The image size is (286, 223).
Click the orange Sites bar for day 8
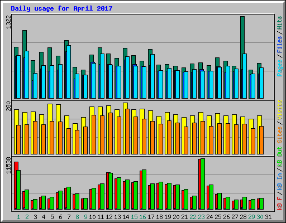click(77, 142)
